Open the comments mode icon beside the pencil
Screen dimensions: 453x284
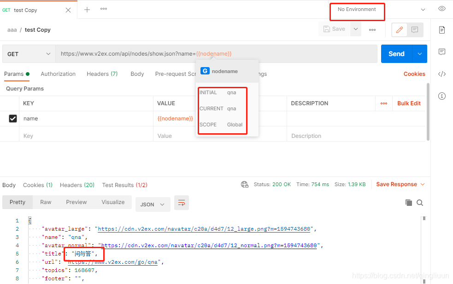pos(415,30)
